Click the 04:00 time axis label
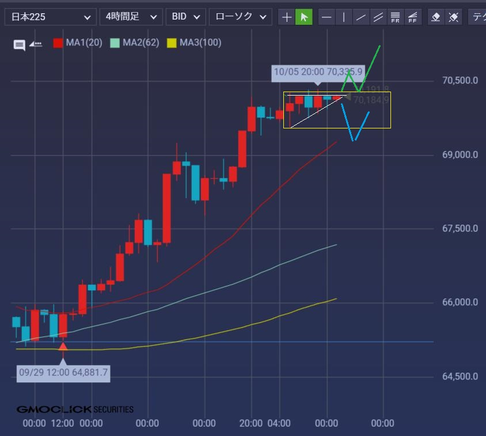This screenshot has width=486, height=436. [279, 423]
